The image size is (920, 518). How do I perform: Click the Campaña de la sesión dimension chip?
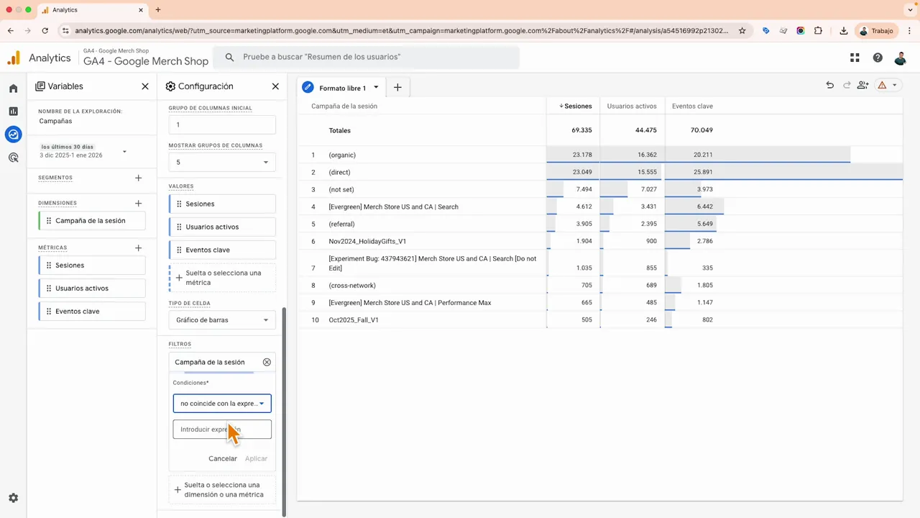92,221
